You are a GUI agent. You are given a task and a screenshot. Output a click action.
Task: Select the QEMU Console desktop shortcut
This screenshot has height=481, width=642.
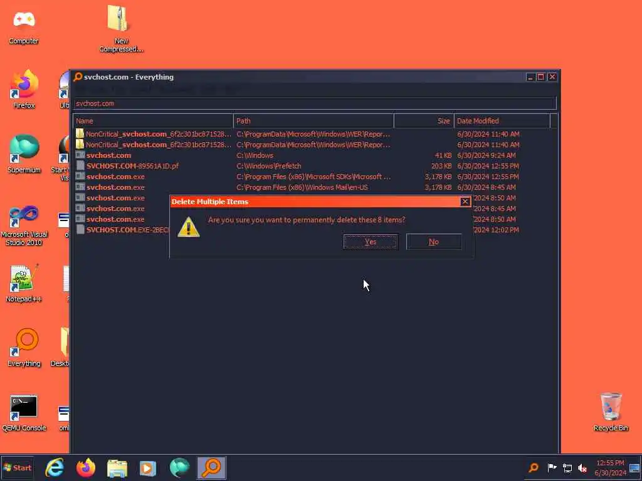(24, 413)
